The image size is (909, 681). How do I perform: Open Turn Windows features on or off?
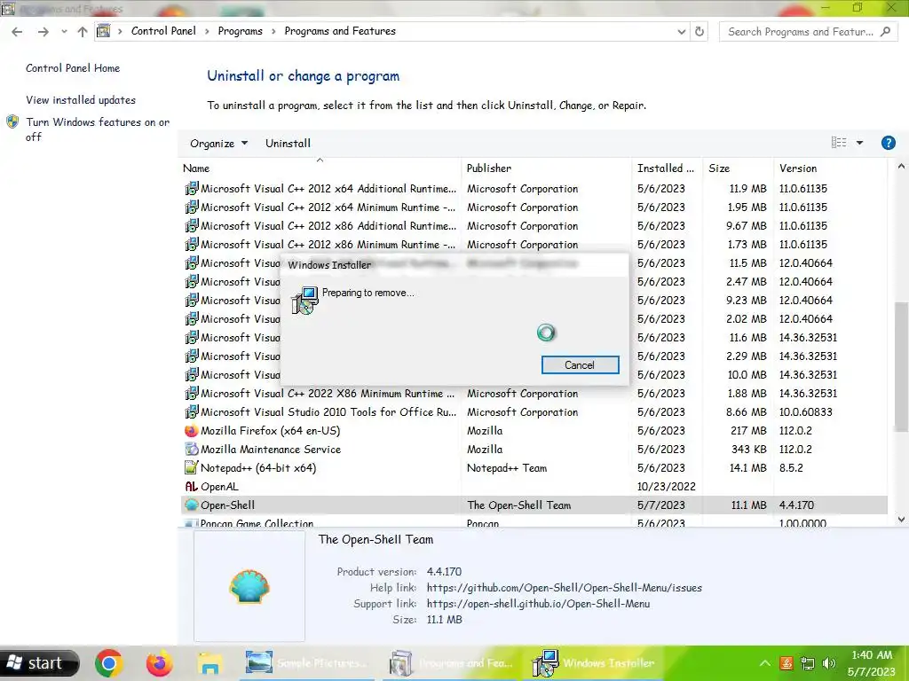(98, 129)
